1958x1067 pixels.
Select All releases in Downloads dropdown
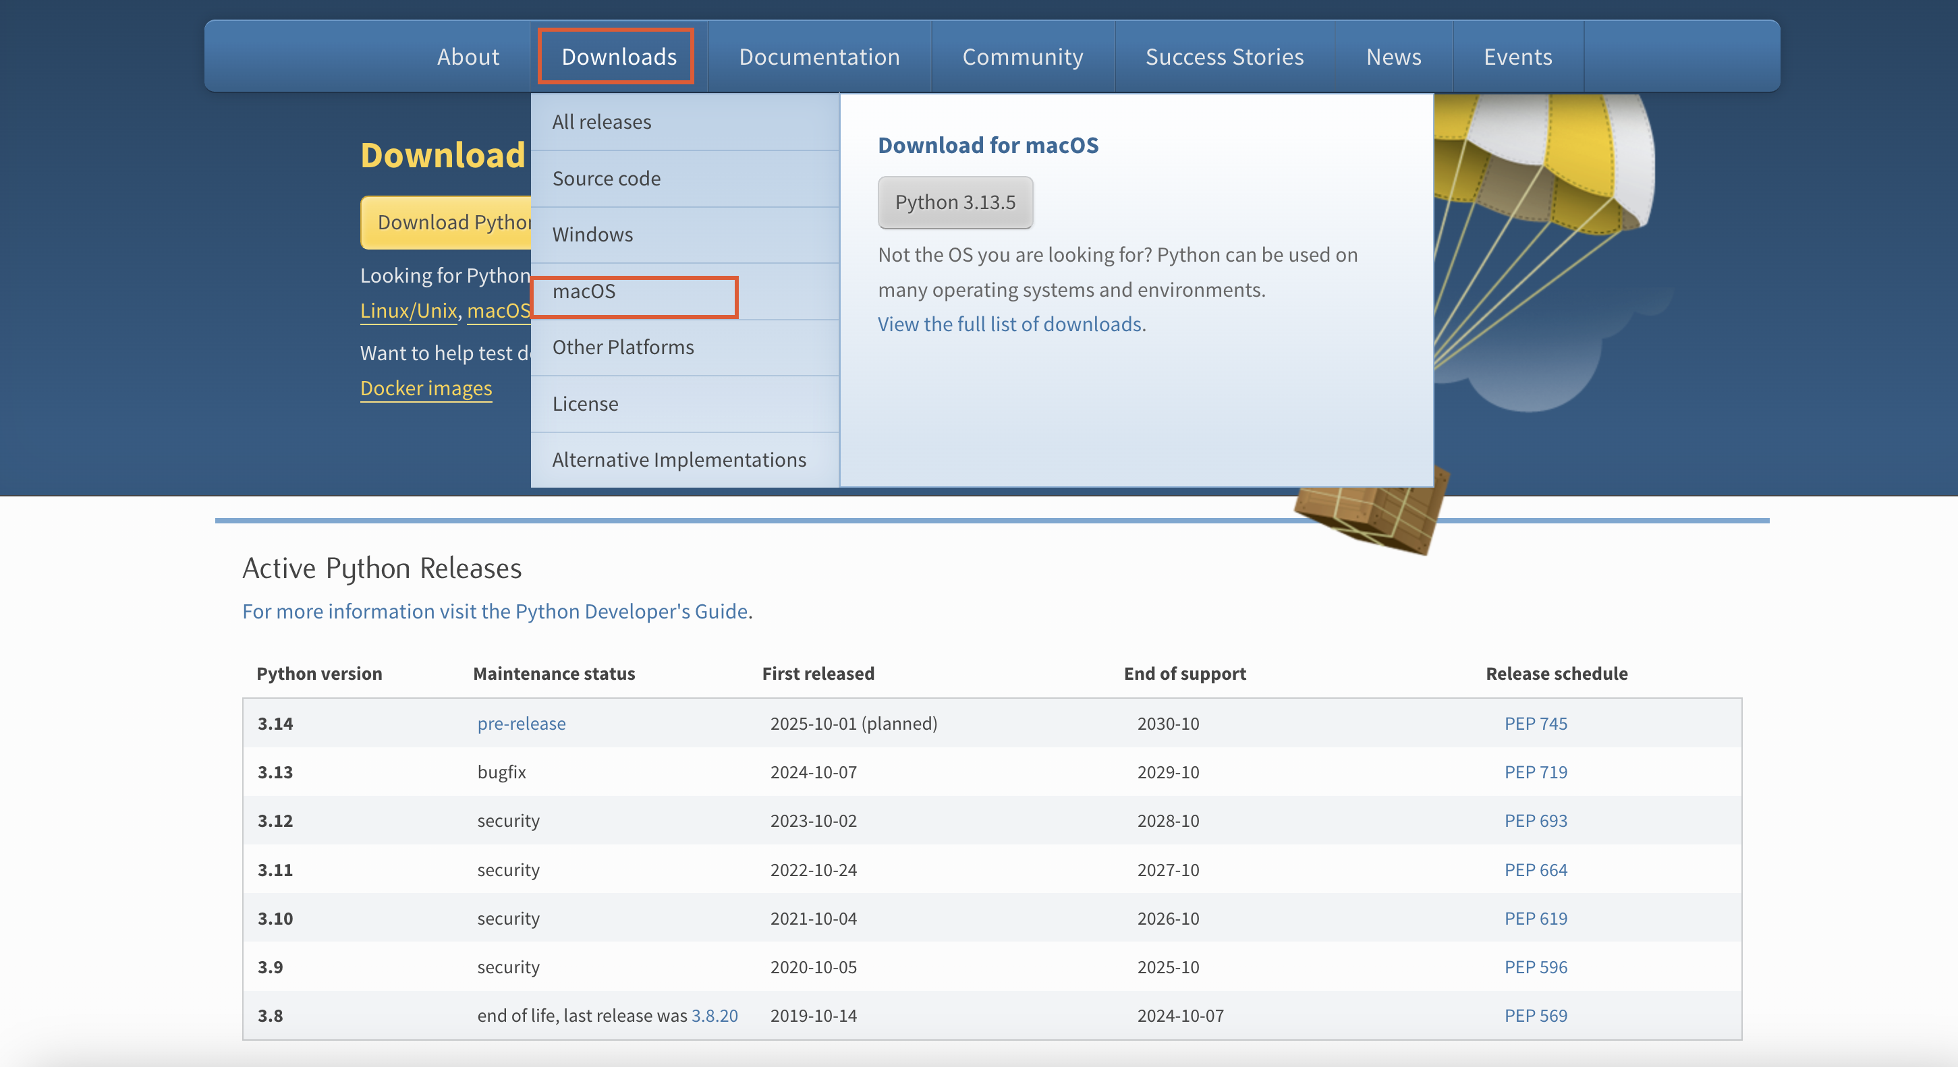point(685,121)
